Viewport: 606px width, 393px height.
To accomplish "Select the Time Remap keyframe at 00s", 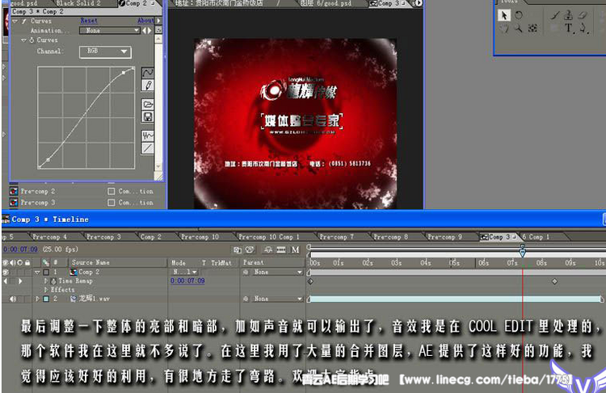I will (310, 282).
